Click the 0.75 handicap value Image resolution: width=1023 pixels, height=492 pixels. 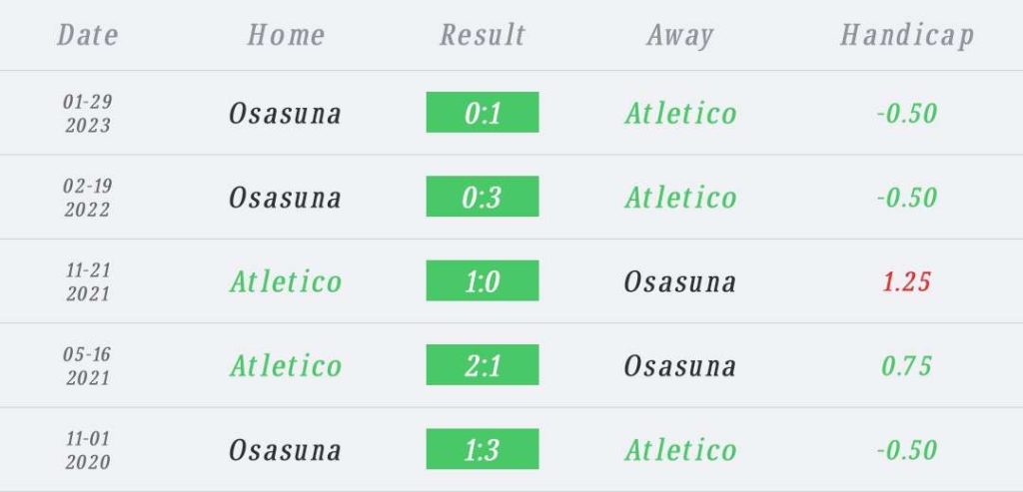click(907, 365)
